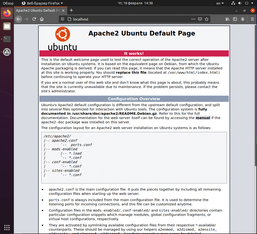Bookmark the page with the star icon
The width and height of the screenshot is (257, 234).
click(x=207, y=19)
